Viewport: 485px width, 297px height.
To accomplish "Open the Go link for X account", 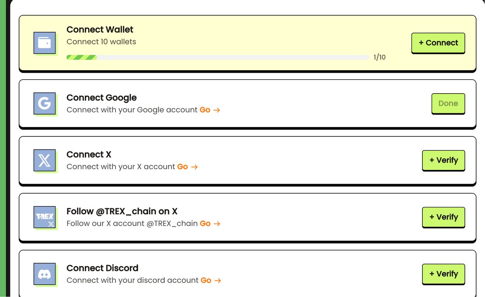I will [187, 167].
